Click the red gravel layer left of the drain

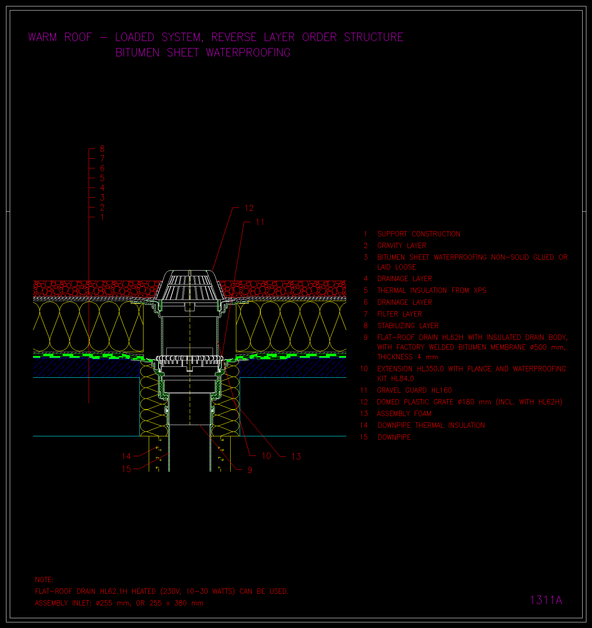click(x=94, y=289)
